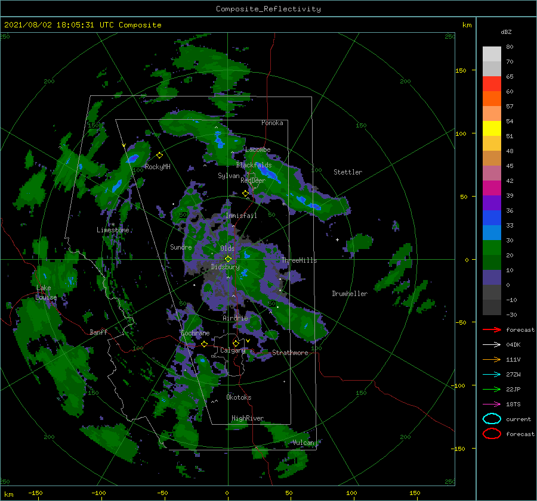Select the dark grey swatch between -10 and -30 dBZ

tap(492, 307)
